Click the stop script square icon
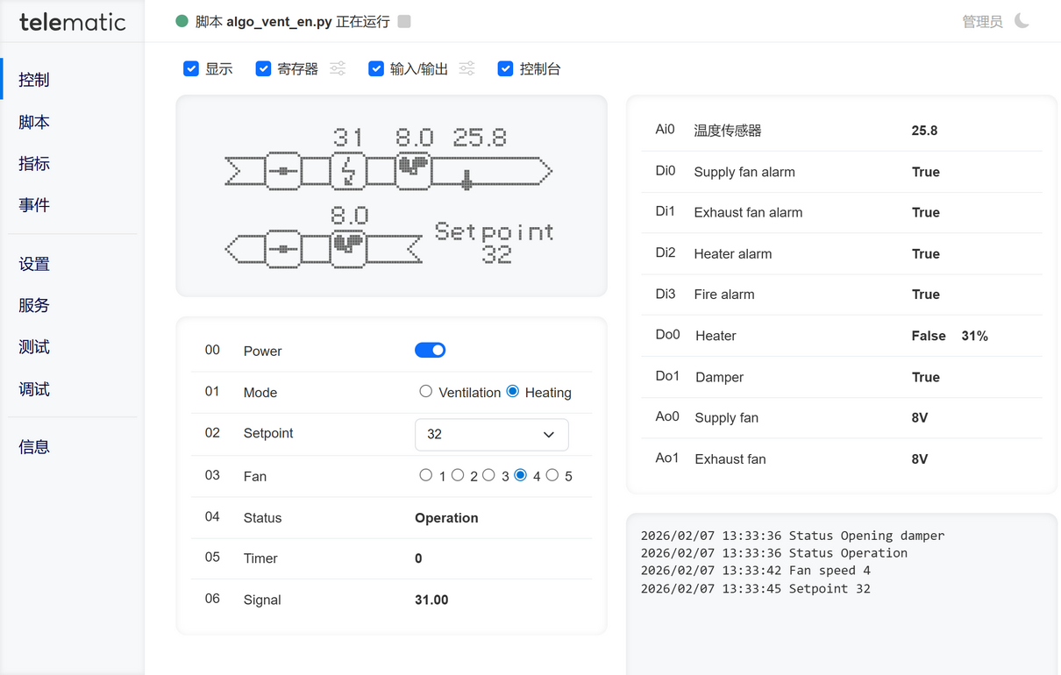This screenshot has height=675, width=1061. [404, 21]
